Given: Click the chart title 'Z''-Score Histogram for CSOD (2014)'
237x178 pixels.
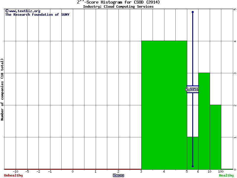Looking at the screenshot, I should 118,2.
